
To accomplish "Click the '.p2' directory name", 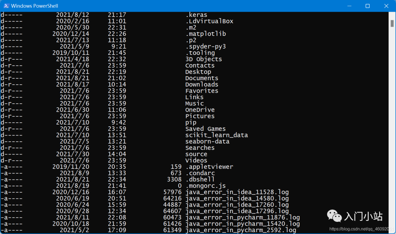I will pos(191,40).
